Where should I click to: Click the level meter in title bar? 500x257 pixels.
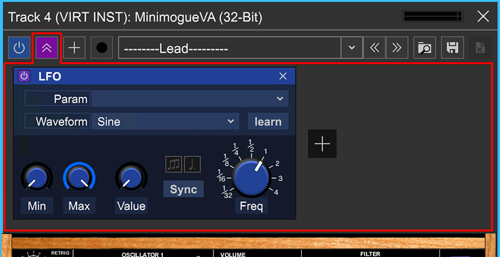point(433,16)
